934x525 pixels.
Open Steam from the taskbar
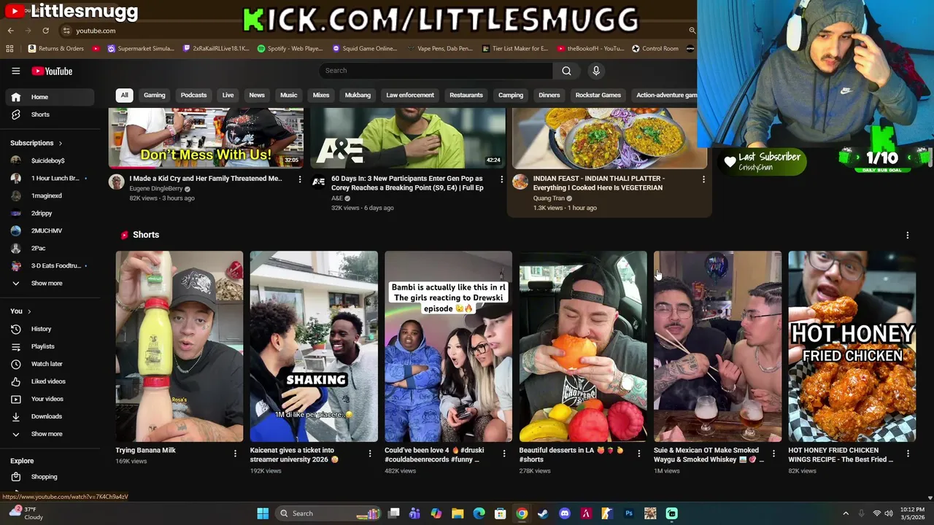pos(543,513)
